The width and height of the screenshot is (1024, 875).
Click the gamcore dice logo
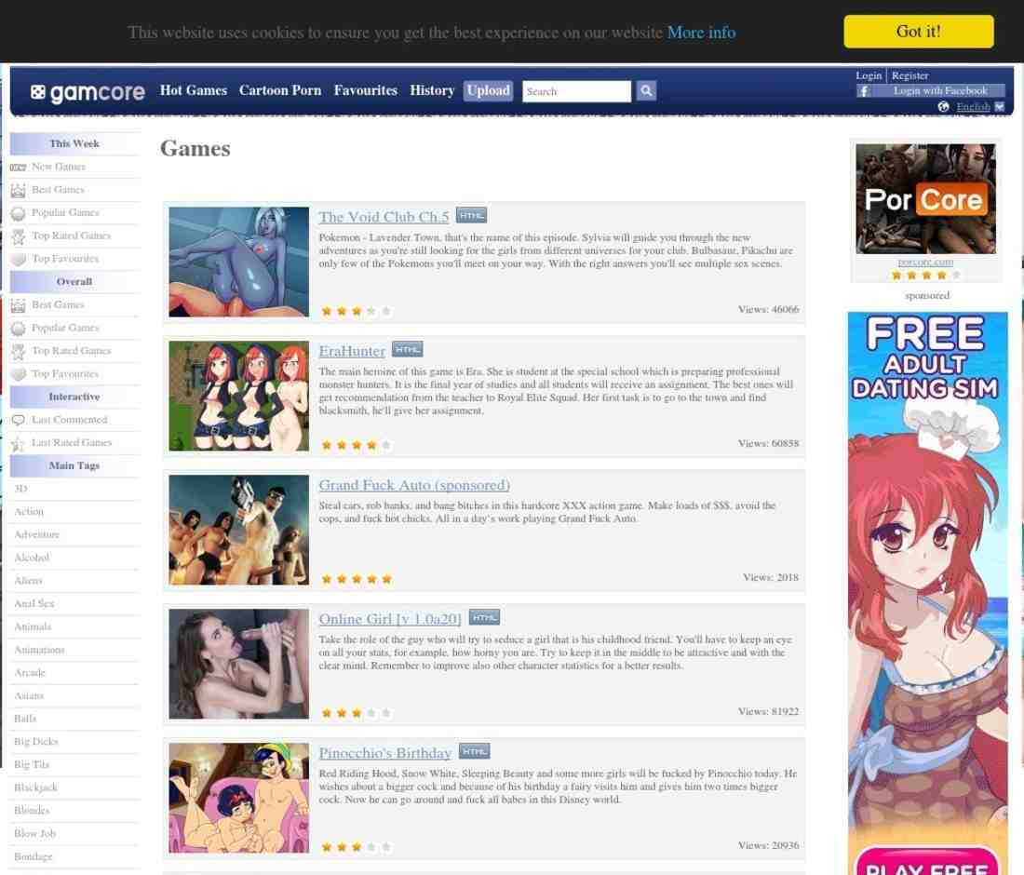[38, 93]
